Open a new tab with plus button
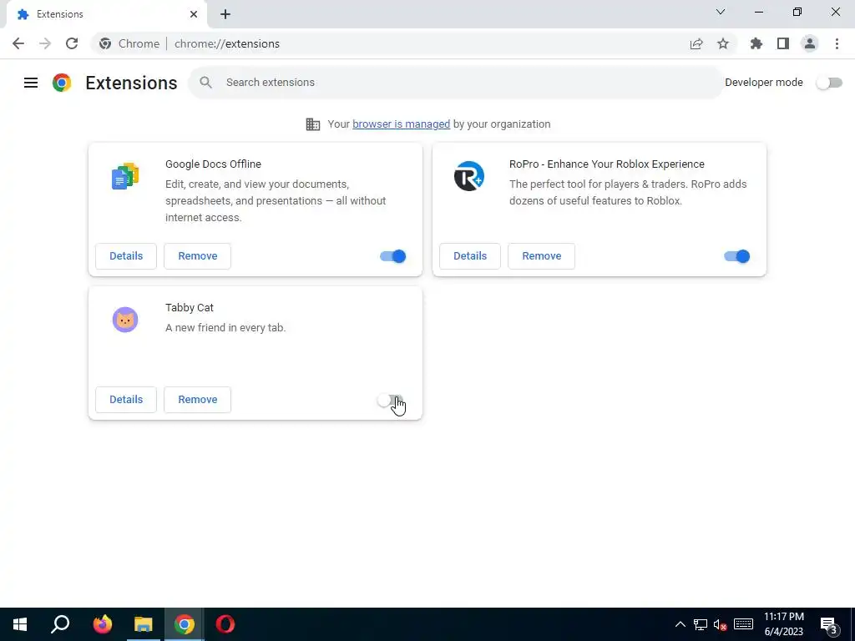Viewport: 855px width, 641px height. tap(225, 14)
